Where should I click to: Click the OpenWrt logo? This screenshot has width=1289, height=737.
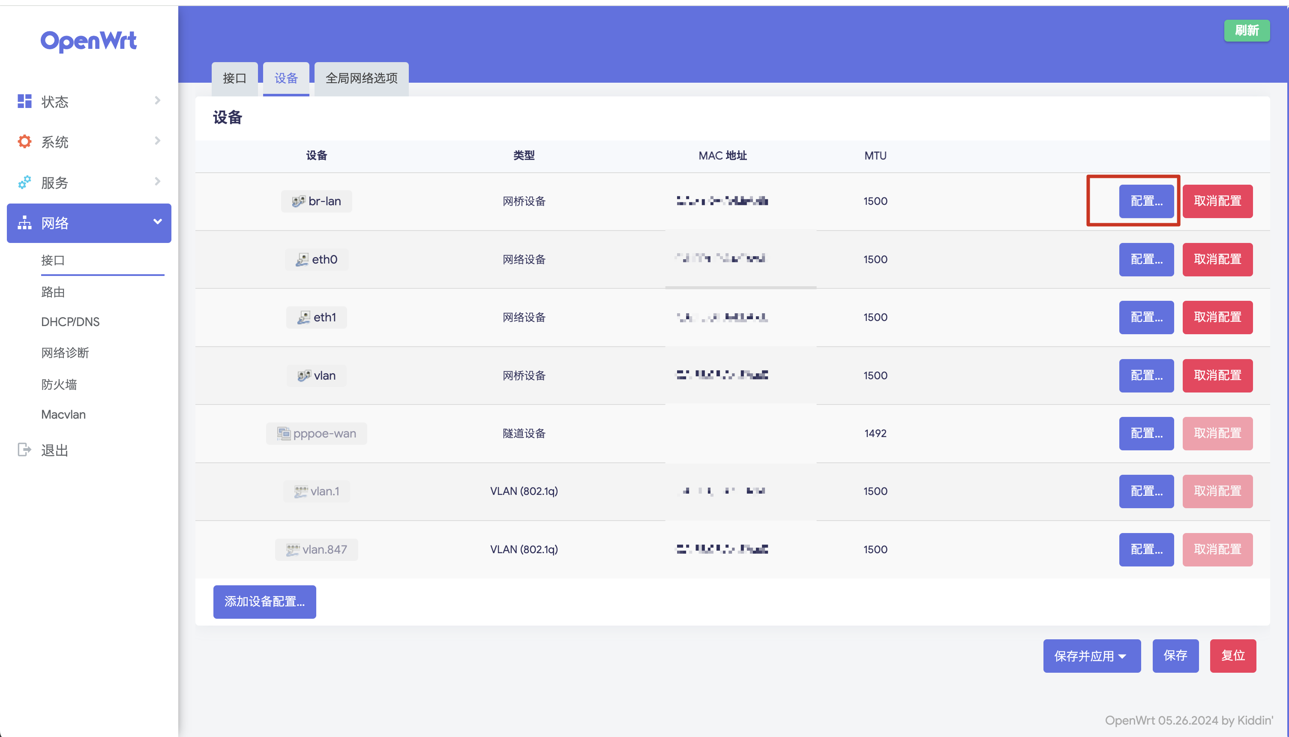[89, 41]
